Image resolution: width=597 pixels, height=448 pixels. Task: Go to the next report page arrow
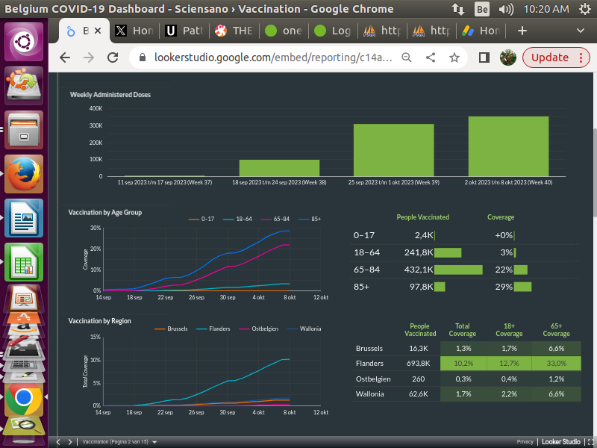69,441
